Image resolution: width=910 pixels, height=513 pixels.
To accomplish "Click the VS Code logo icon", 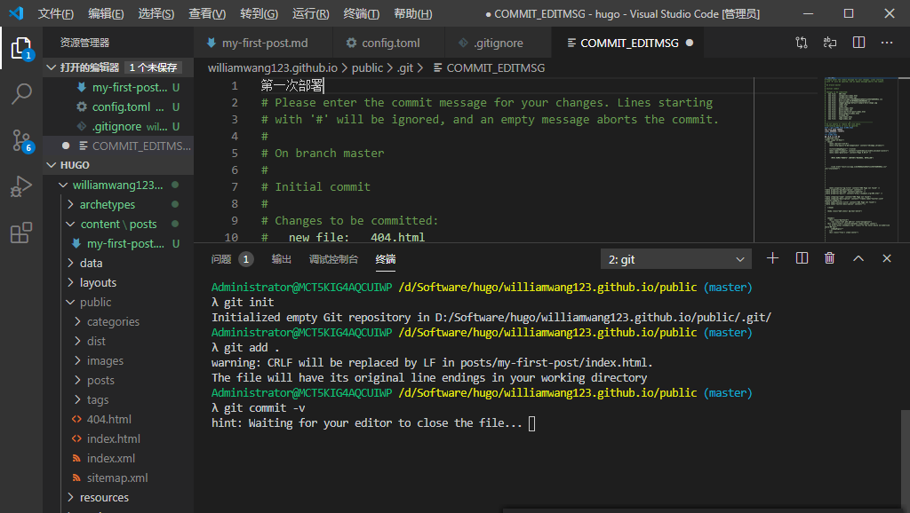I will (x=16, y=13).
